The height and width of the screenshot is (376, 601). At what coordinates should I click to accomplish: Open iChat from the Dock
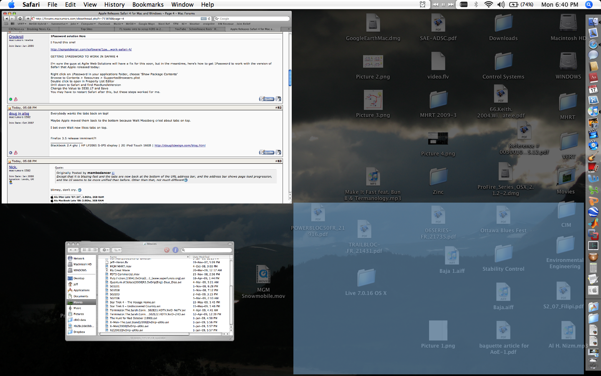click(x=593, y=55)
